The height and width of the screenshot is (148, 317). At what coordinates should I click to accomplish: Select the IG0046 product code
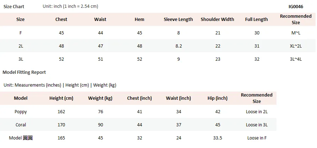tap(296, 7)
